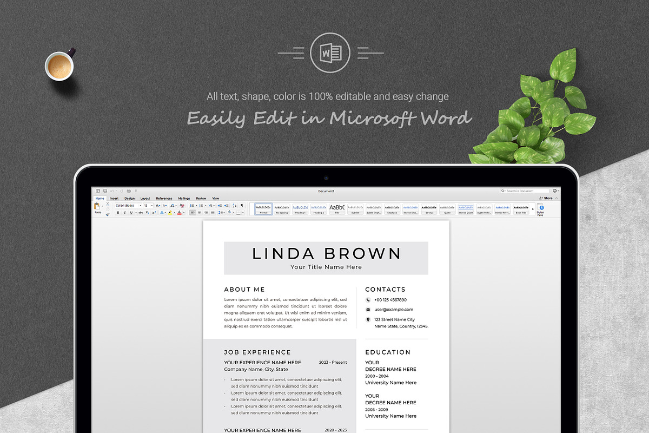
Task: Apply the Normal style
Action: pyautogui.click(x=263, y=209)
